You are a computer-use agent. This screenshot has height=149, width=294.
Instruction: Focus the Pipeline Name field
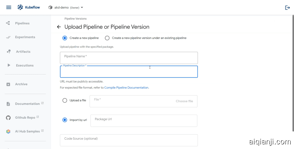[x=129, y=58]
